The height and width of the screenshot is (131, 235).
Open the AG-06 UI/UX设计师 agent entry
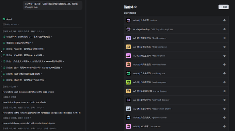[x=176, y=91]
